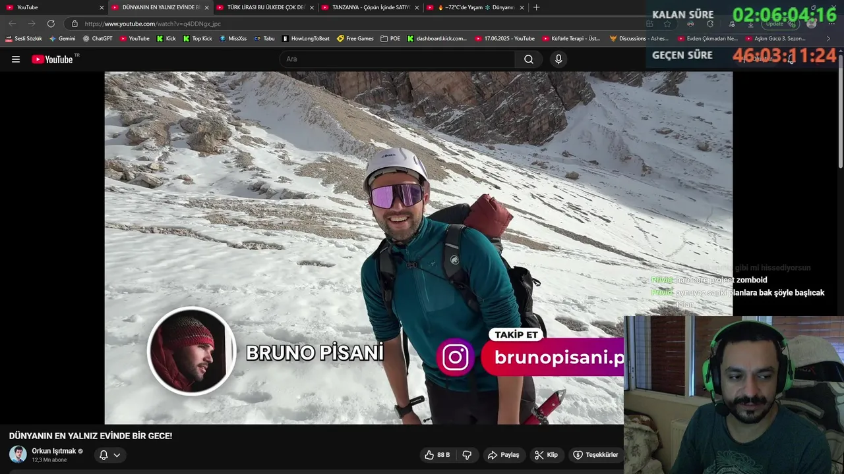Viewport: 844px width, 474px height.
Task: Like the video showing 88 B
Action: coord(437,455)
